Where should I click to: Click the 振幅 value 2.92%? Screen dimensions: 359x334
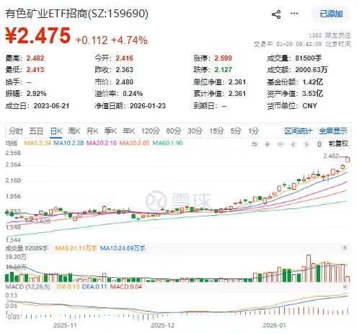tap(37, 93)
